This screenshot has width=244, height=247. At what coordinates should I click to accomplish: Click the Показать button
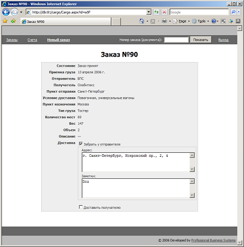pos(201,40)
